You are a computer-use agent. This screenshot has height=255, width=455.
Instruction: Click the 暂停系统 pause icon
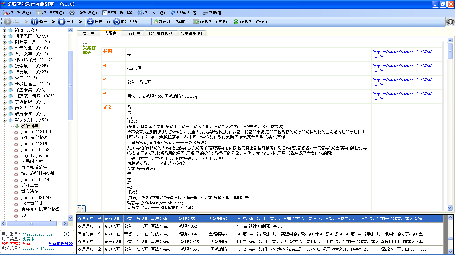pos(35,22)
